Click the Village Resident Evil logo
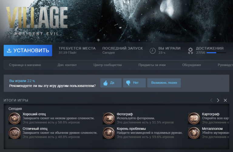The width and height of the screenshot is (233, 152). coord(37,21)
